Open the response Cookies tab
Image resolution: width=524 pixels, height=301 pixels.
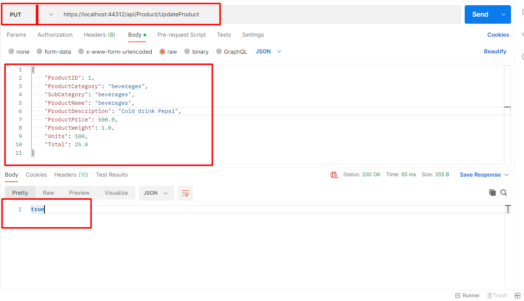(36, 175)
